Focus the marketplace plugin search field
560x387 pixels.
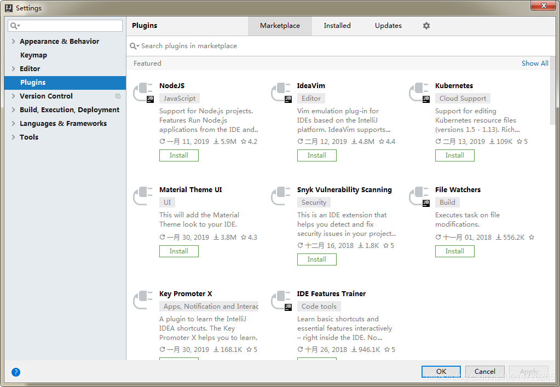341,46
